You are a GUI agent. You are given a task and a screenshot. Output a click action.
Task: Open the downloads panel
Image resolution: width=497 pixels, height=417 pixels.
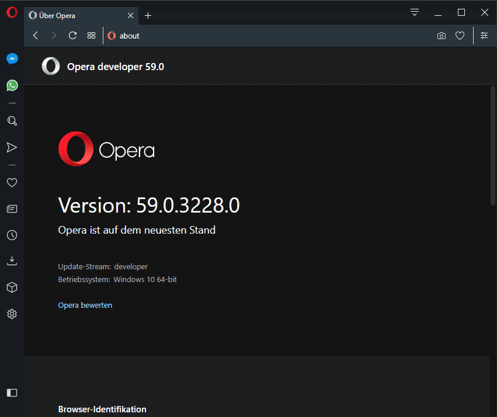click(12, 261)
